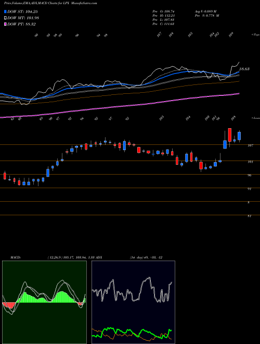Click the 'Pre O: 108.74' open value
260x344 pixels.
[x=163, y=11]
